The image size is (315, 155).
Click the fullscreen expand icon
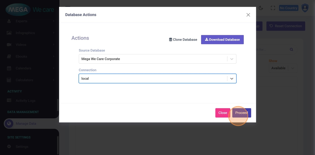(x=273, y=8)
